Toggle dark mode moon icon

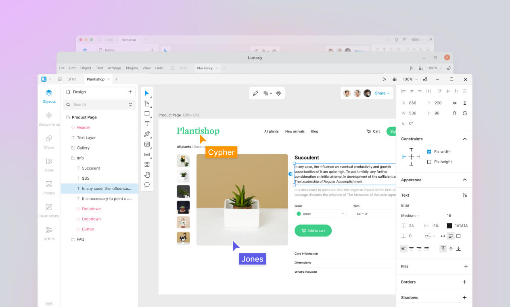[424, 79]
